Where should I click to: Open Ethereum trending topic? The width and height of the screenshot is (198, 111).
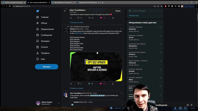pos(132,63)
